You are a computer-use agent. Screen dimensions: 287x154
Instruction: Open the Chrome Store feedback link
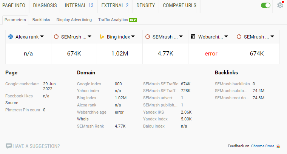263,146
